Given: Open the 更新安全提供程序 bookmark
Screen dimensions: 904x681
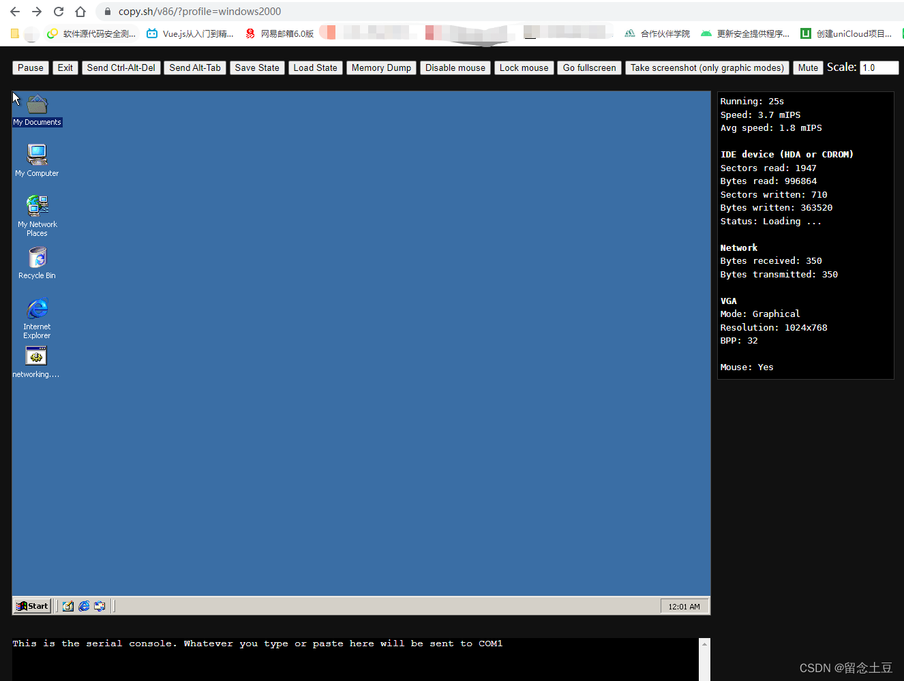Looking at the screenshot, I should 745,33.
